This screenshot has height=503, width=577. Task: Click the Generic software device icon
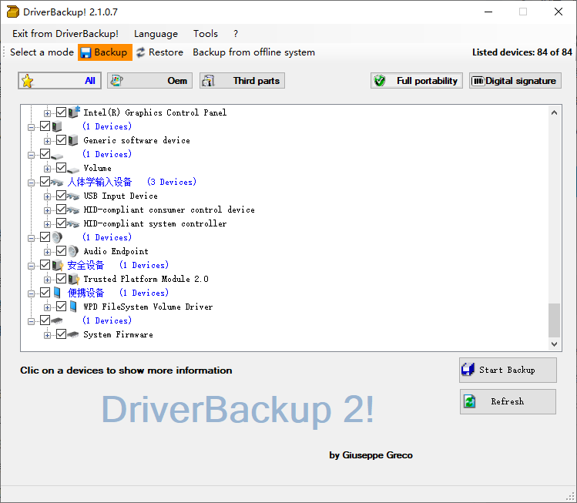point(73,140)
